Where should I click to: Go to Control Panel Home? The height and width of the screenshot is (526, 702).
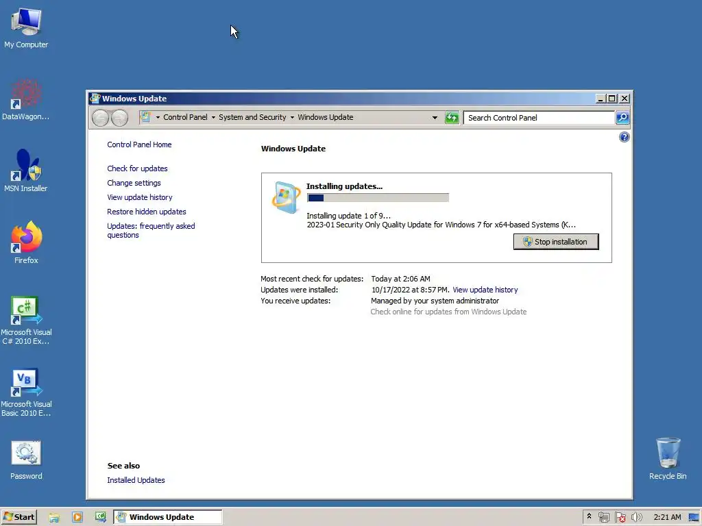139,145
